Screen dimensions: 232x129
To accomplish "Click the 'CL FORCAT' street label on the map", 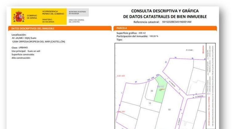I will 179,121.
